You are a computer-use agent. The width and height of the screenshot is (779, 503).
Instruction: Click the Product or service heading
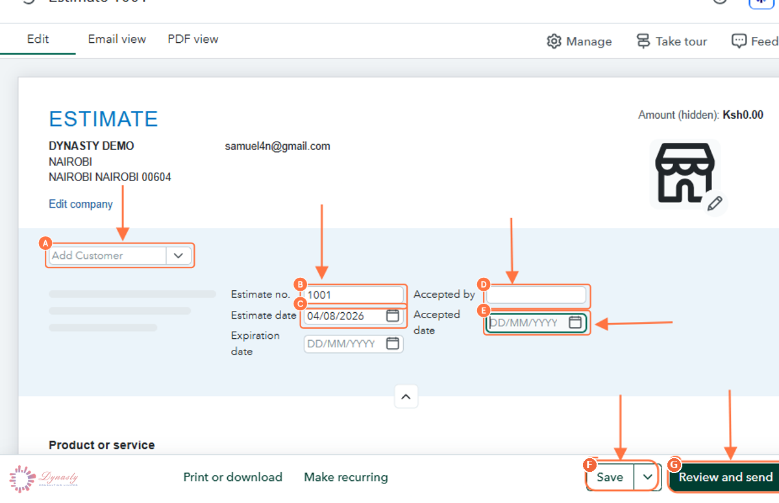(x=102, y=445)
